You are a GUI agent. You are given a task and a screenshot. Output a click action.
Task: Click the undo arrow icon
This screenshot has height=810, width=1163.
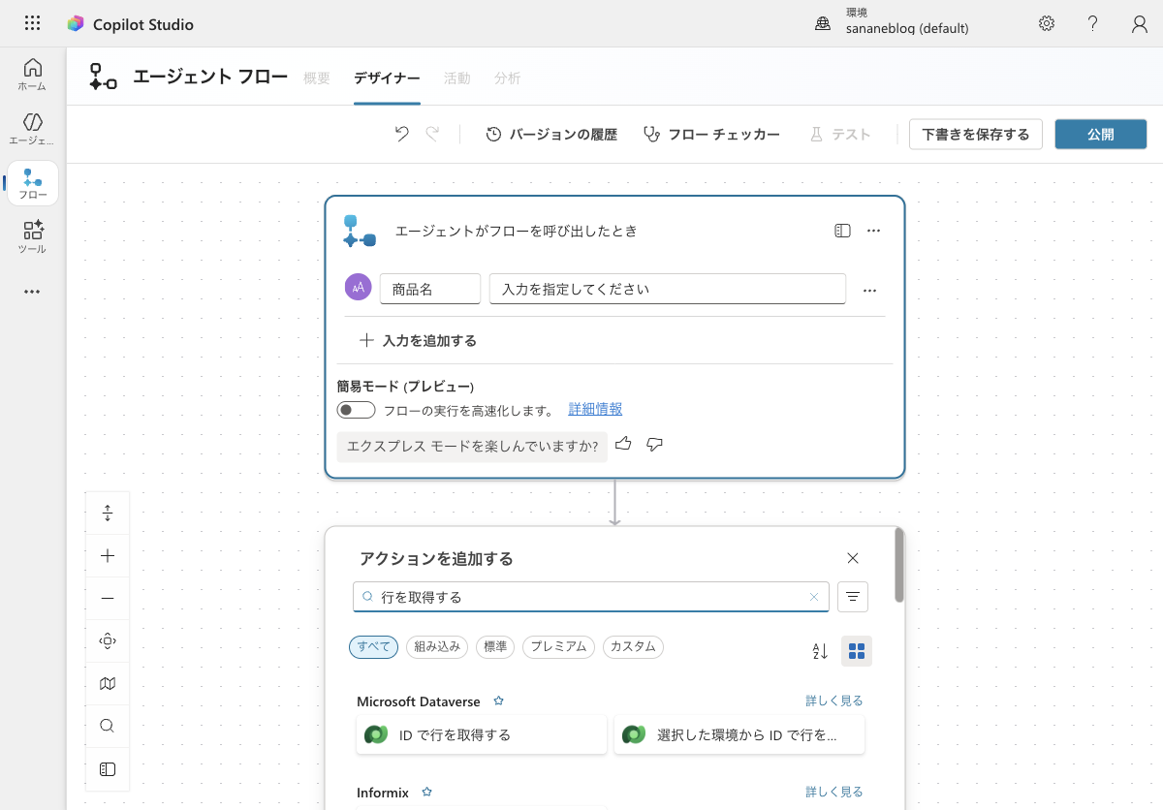click(401, 135)
